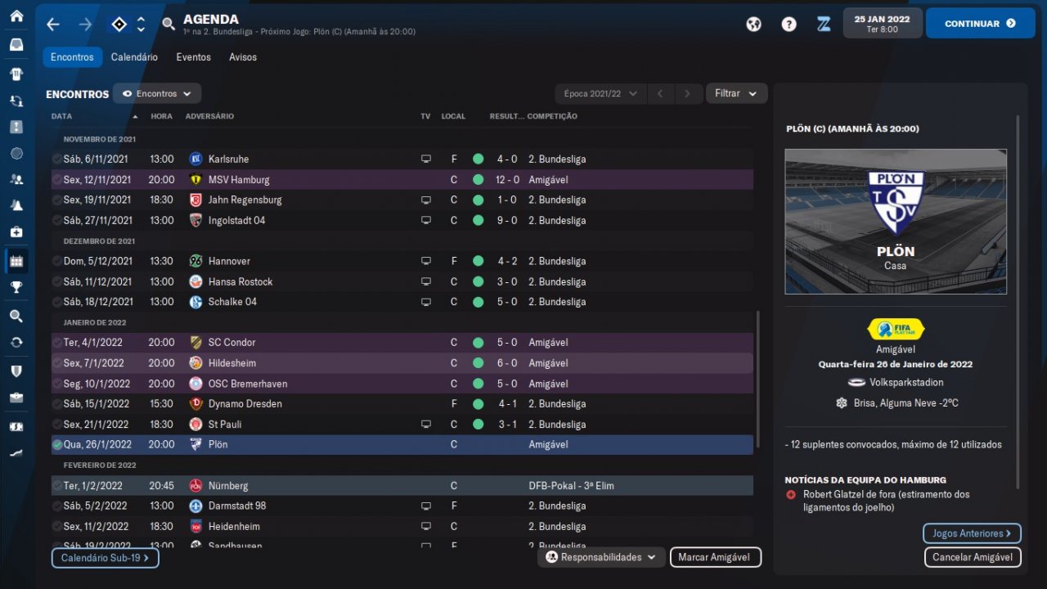Open the Scouting magnifier sidebar icon
This screenshot has width=1047, height=589.
click(16, 316)
